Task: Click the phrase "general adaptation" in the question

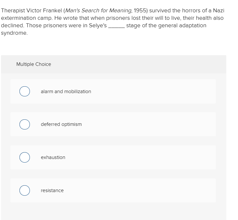Action: coord(182,26)
